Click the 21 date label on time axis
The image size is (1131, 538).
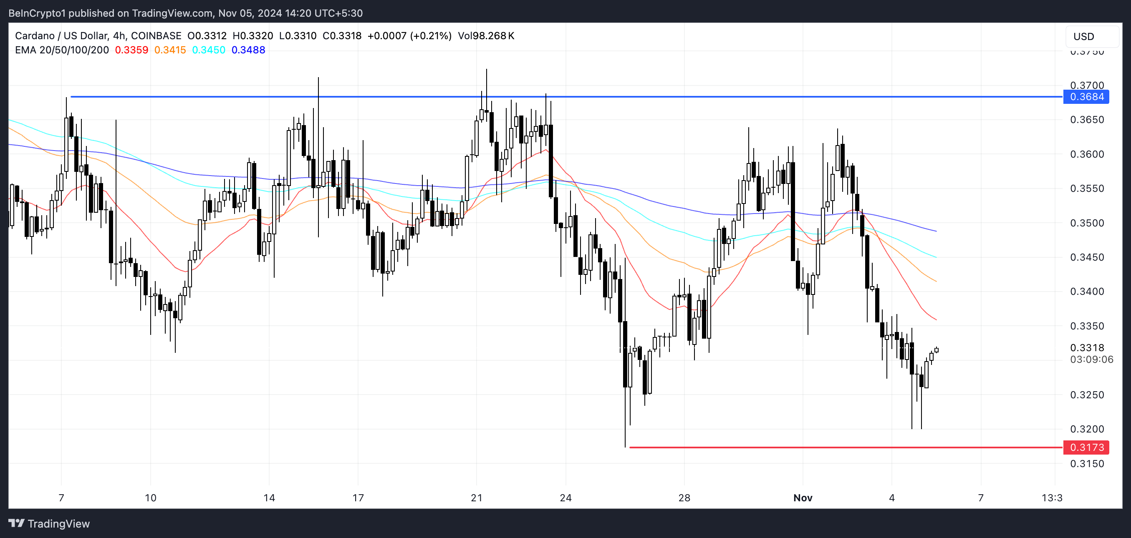tap(476, 498)
